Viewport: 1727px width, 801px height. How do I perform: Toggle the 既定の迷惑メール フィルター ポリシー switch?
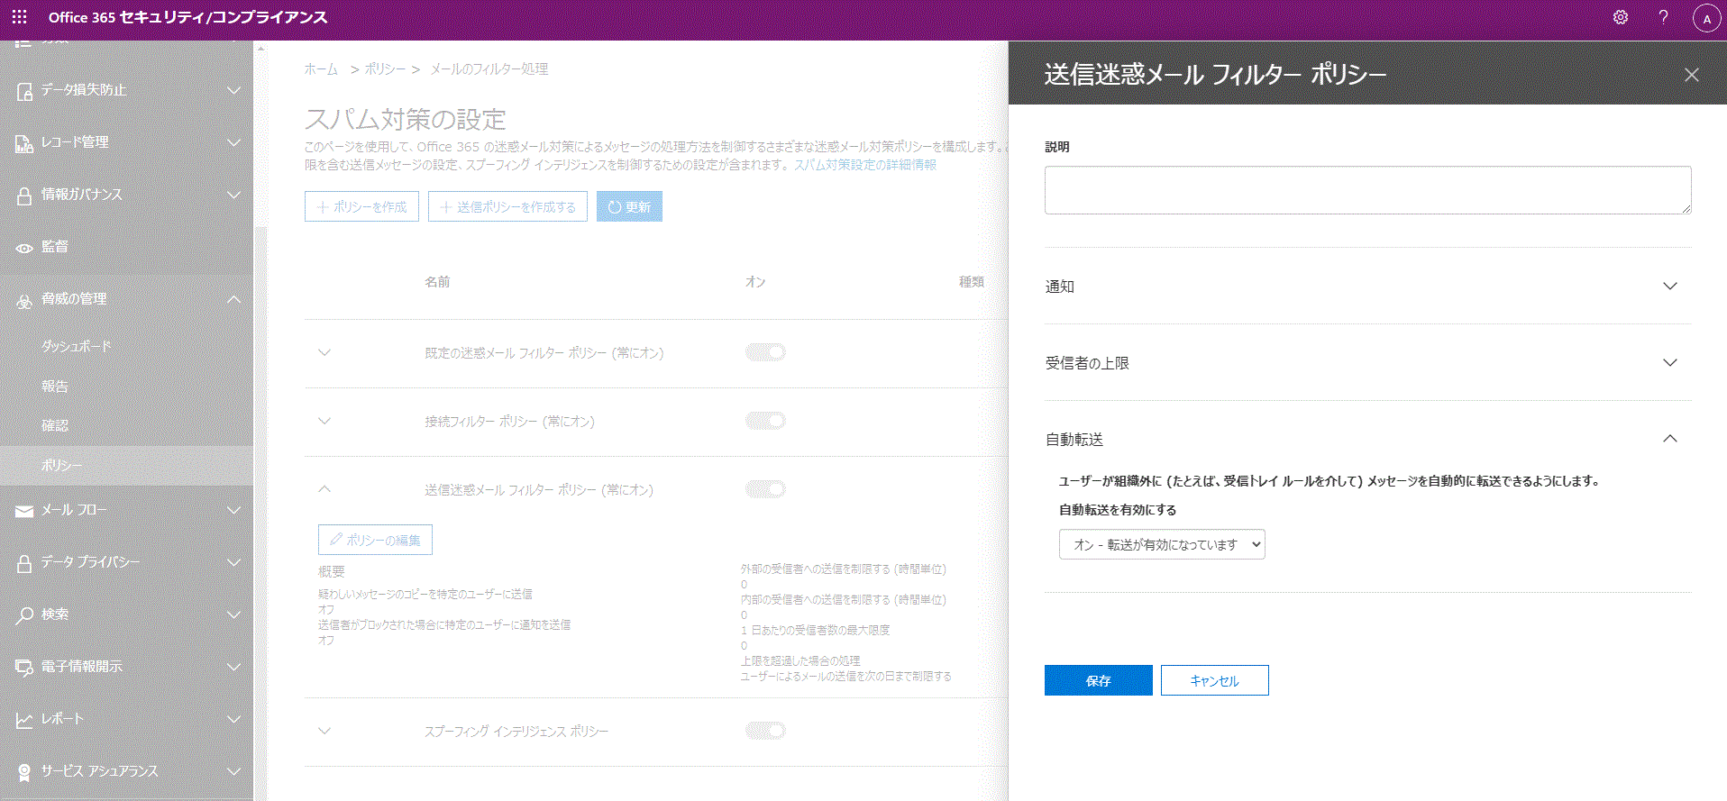pos(764,352)
